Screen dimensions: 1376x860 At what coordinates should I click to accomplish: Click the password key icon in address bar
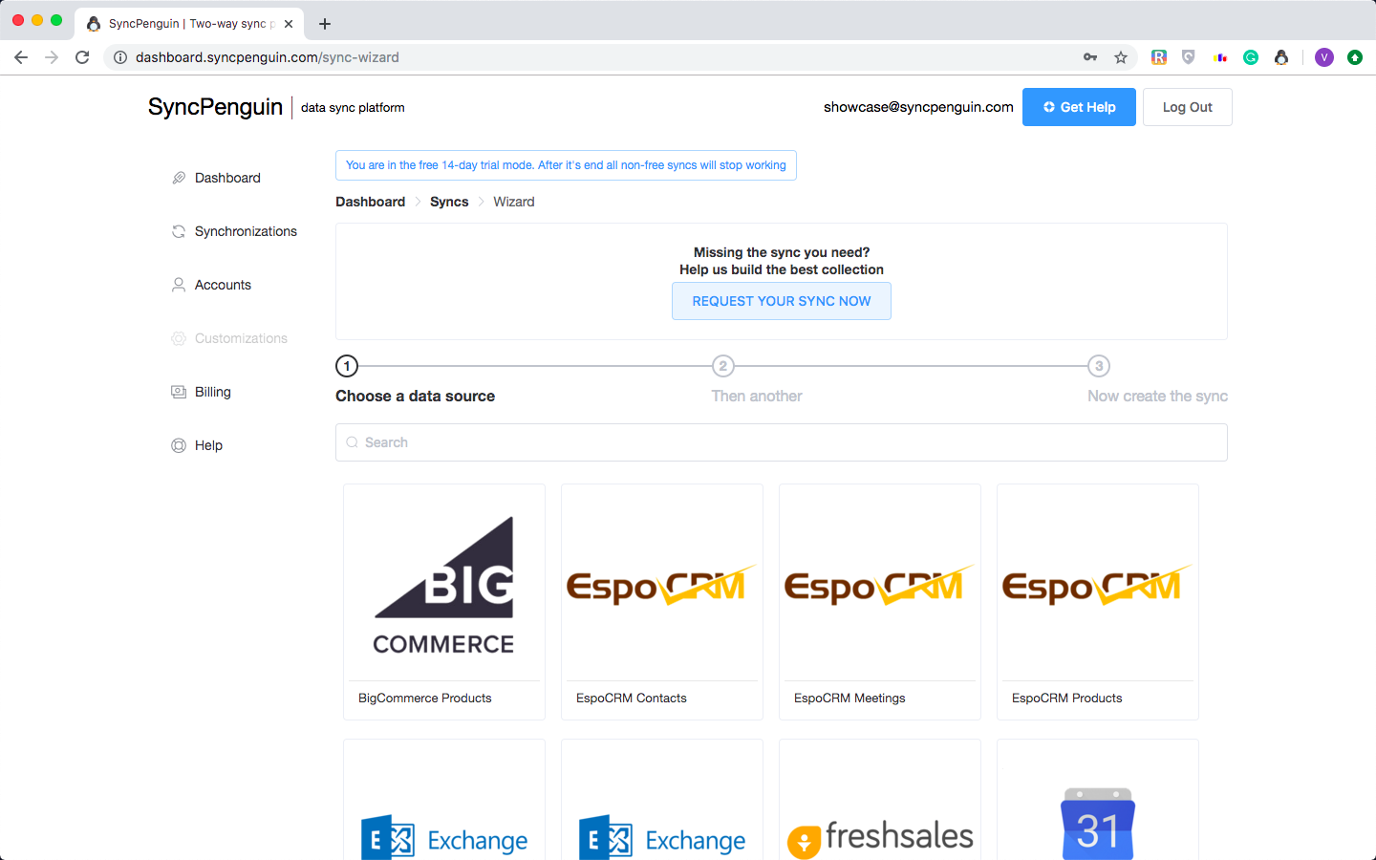[1090, 57]
